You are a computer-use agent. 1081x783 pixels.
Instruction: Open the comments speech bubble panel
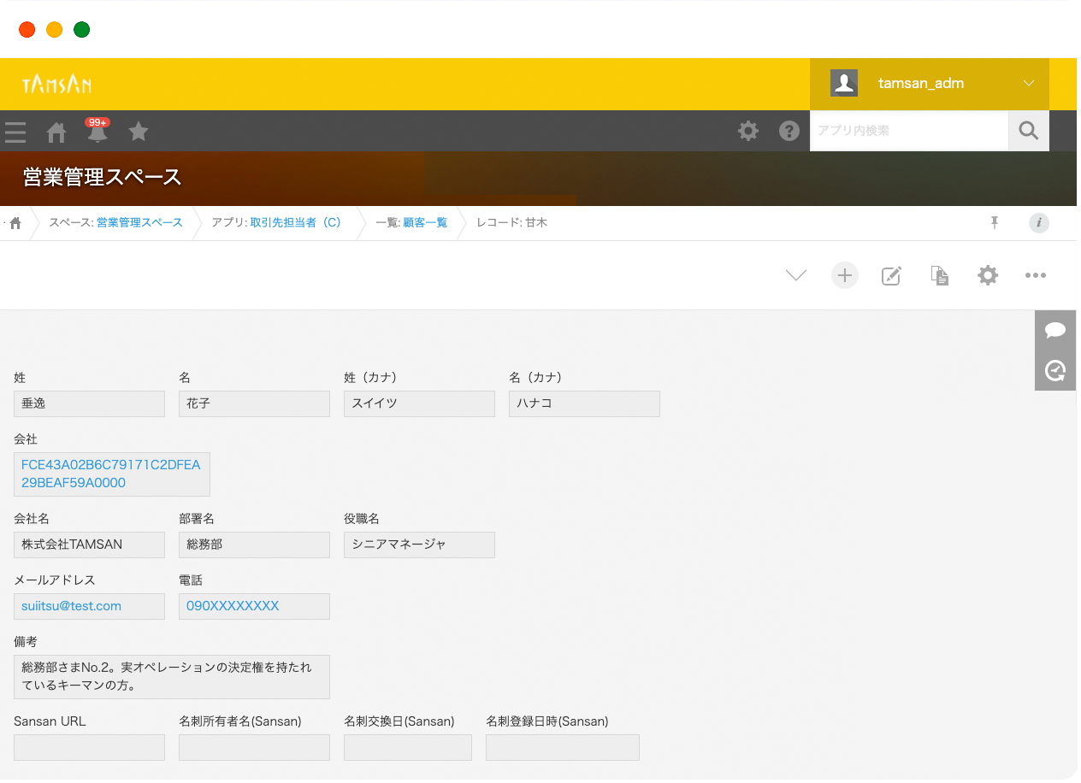click(1055, 331)
